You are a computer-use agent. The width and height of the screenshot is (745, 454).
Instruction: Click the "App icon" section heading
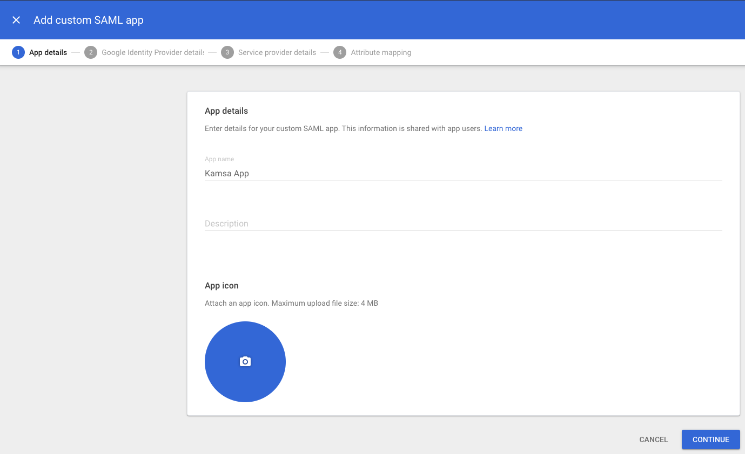[222, 286]
